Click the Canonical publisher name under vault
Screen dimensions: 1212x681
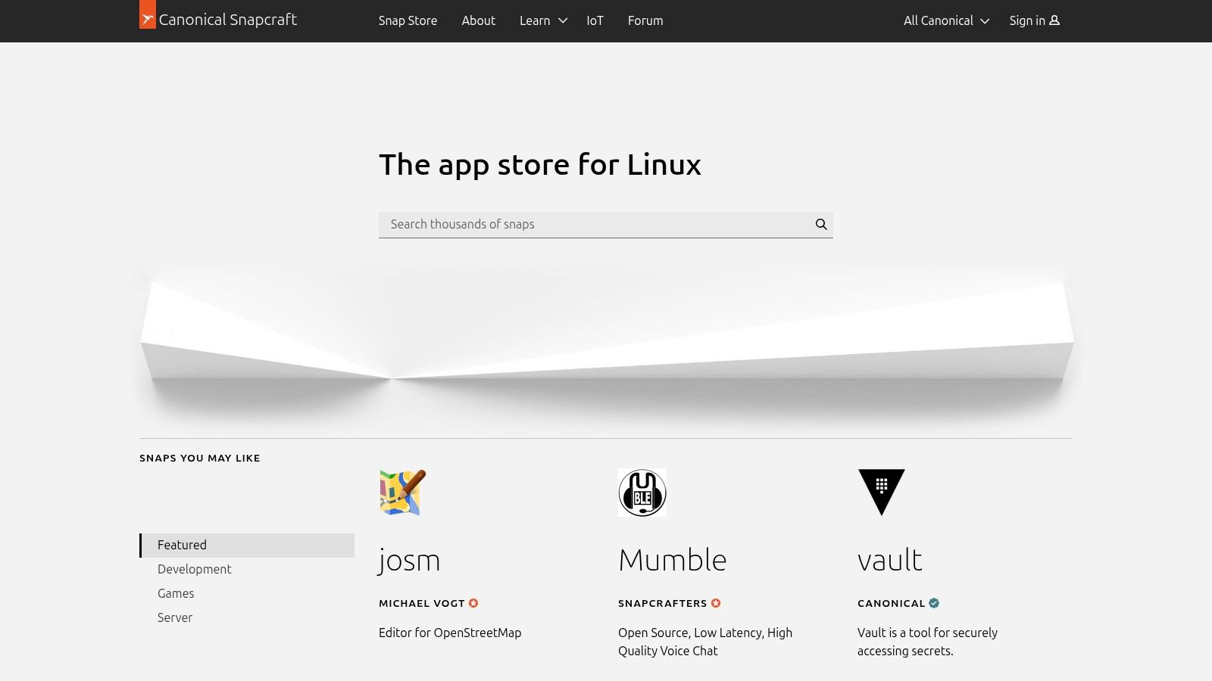coord(891,603)
